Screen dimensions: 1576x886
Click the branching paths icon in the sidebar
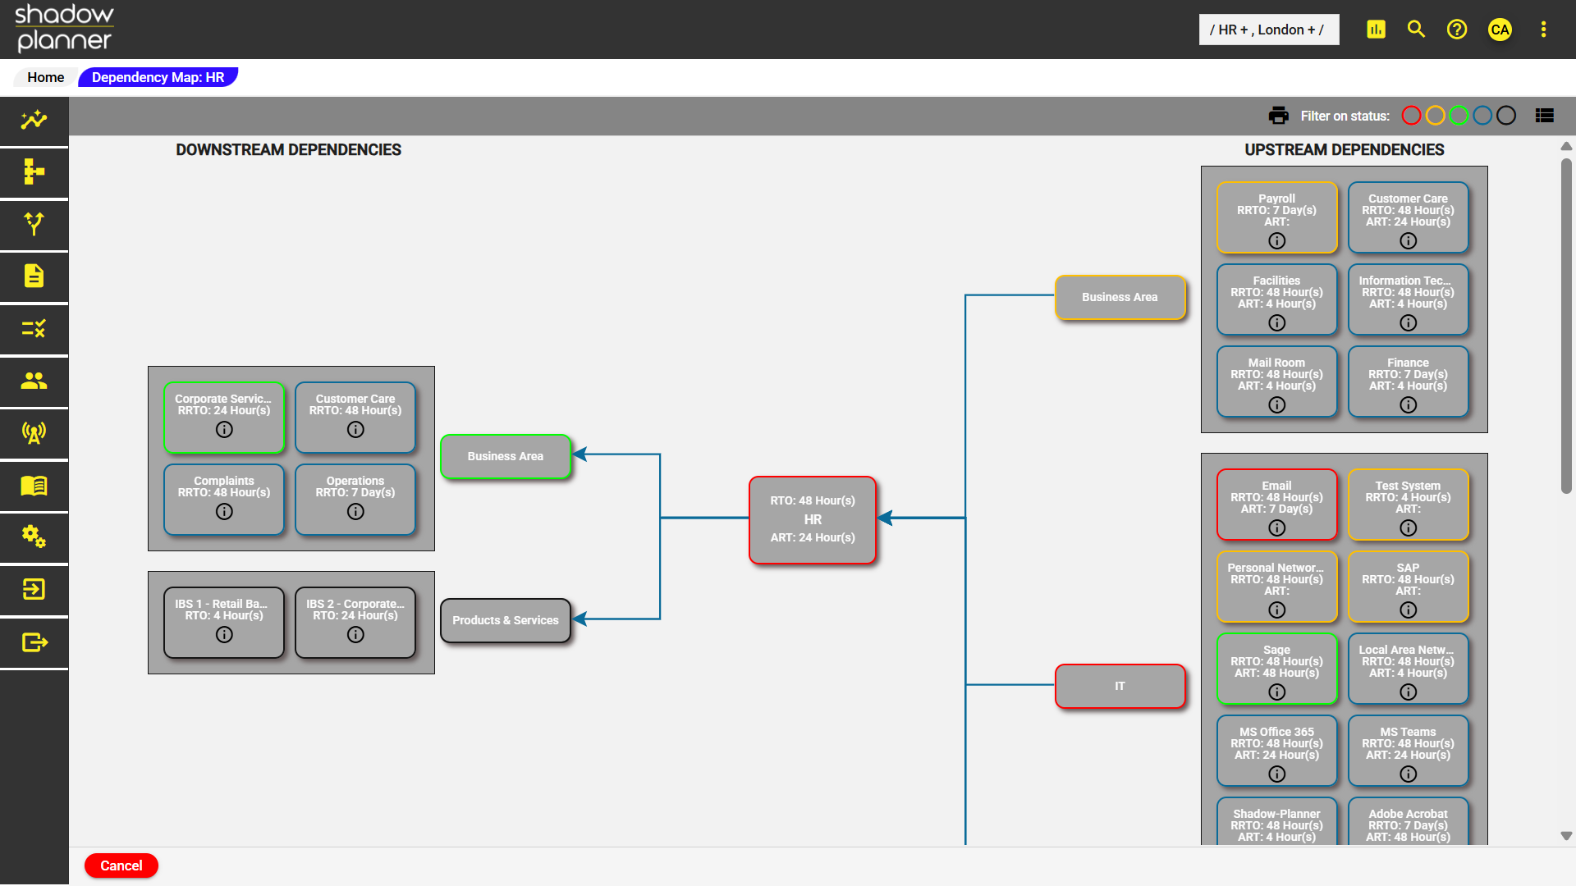click(33, 224)
